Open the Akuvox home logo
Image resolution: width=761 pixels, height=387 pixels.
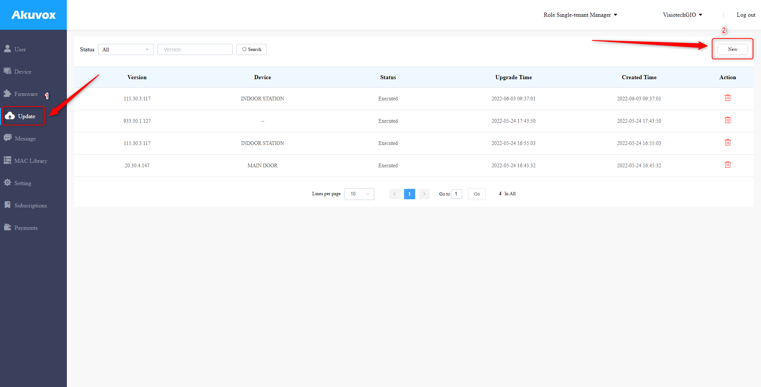33,15
